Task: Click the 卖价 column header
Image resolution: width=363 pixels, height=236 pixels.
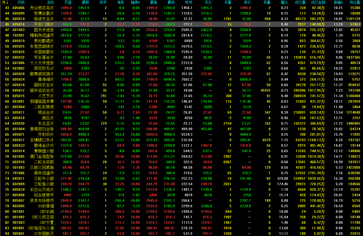Action: pyautogui.click(x=247, y=2)
